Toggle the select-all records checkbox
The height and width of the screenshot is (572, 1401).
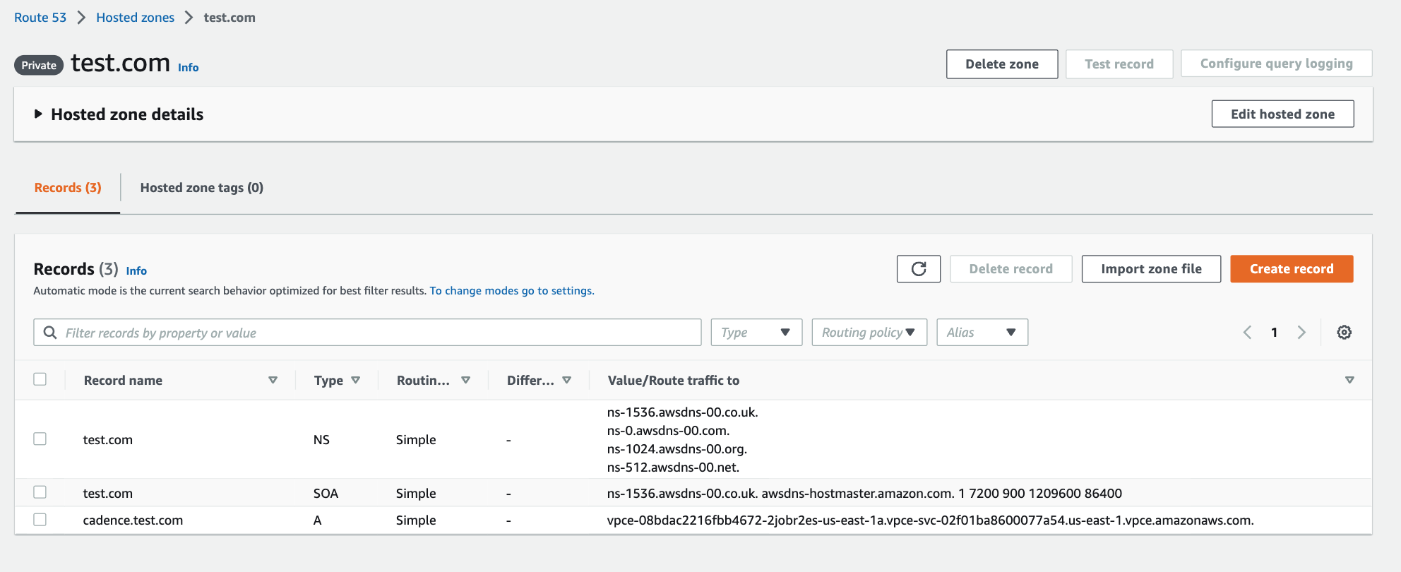[40, 379]
